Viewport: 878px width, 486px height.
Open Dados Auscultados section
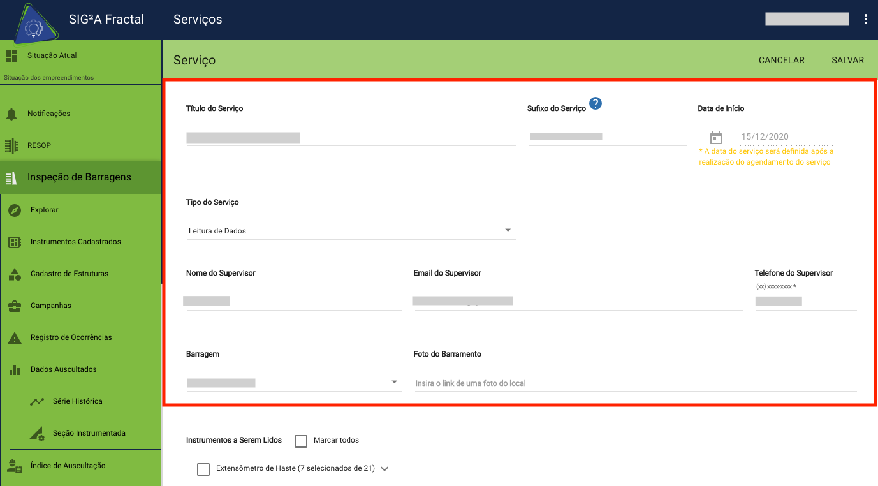point(80,369)
